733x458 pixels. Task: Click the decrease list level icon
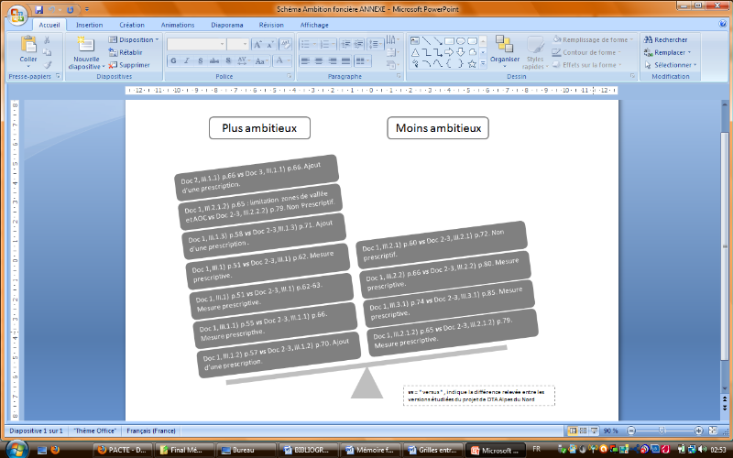(x=345, y=44)
